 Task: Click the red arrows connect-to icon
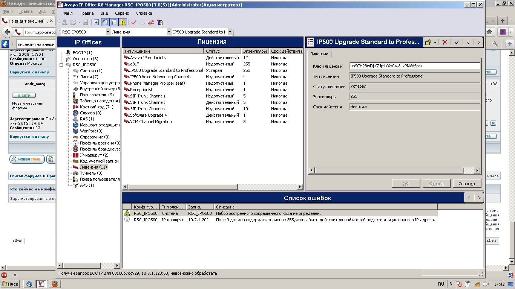tap(151, 22)
